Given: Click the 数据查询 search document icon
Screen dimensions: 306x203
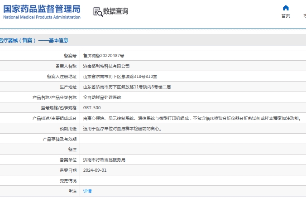Looking at the screenshot, I should [x=98, y=12].
